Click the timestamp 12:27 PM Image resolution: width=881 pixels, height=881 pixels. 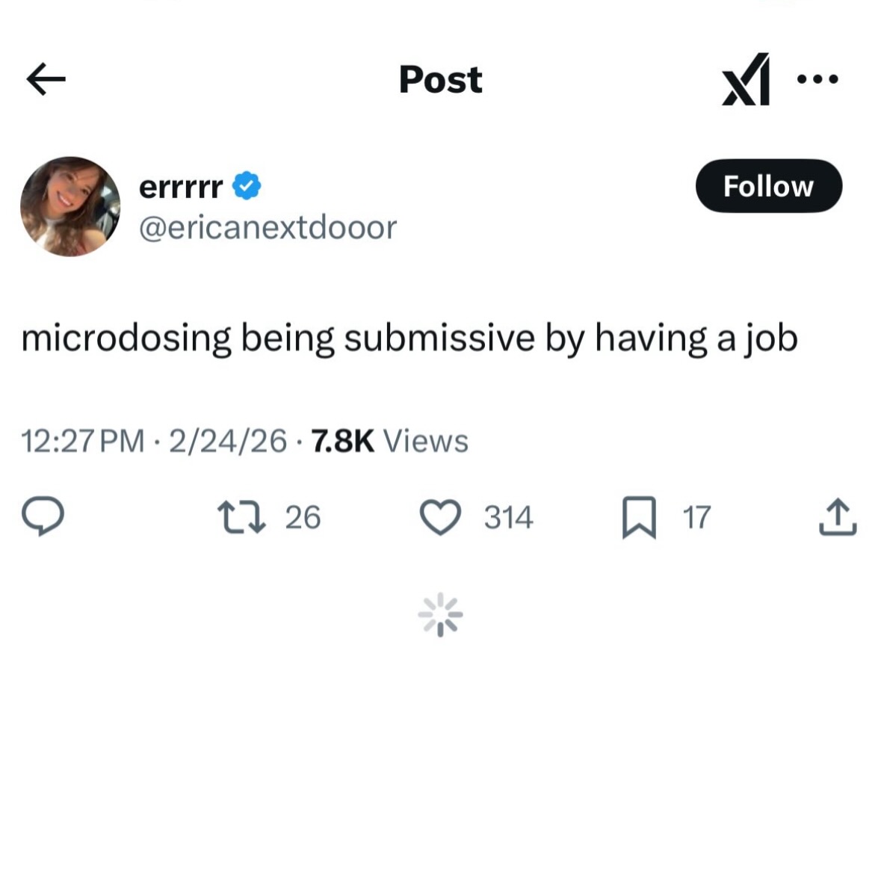84,441
